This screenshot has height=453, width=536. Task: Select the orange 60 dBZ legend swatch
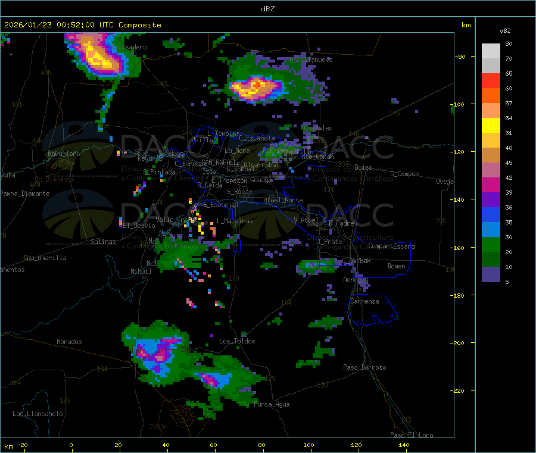click(491, 96)
